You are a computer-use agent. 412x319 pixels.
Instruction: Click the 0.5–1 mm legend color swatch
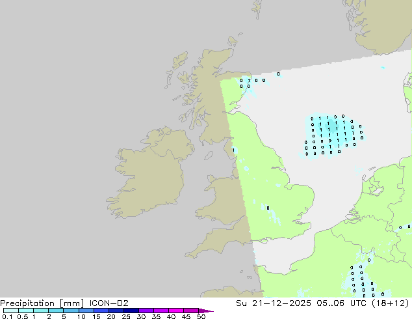pyautogui.click(x=26, y=311)
